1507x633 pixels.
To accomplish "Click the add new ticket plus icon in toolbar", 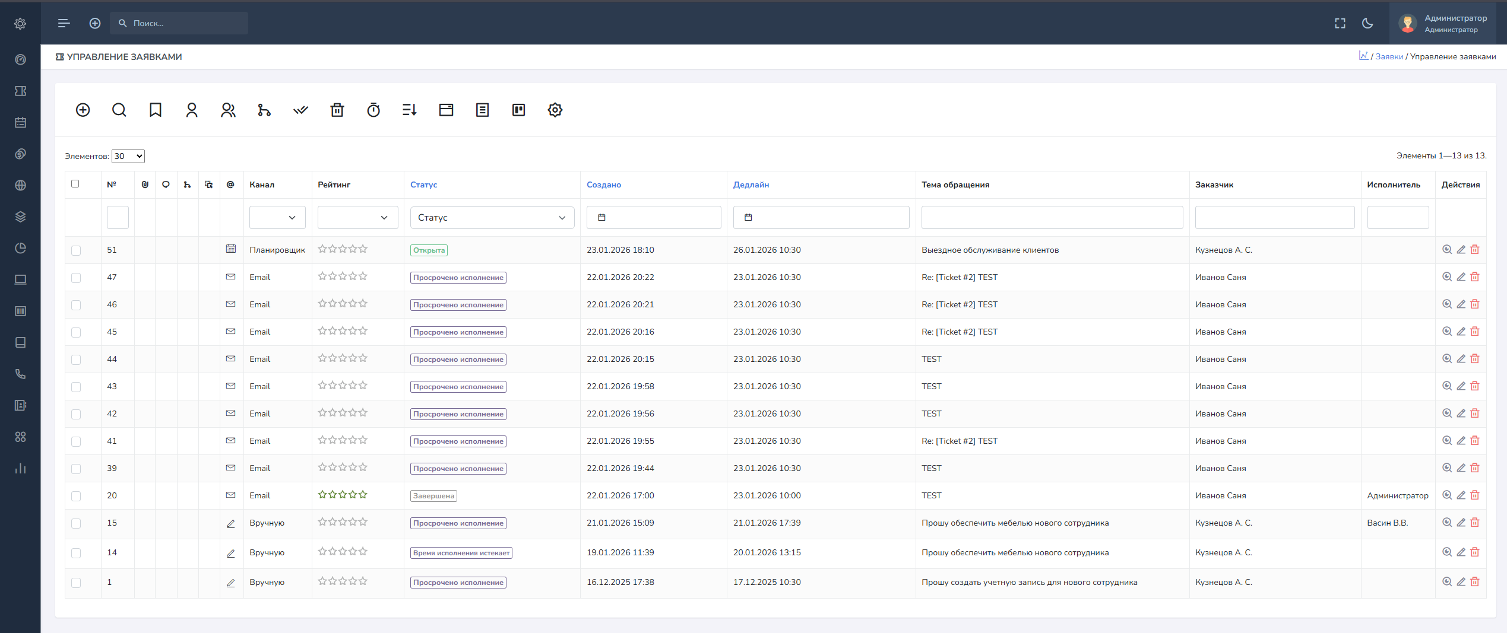I will tap(83, 110).
